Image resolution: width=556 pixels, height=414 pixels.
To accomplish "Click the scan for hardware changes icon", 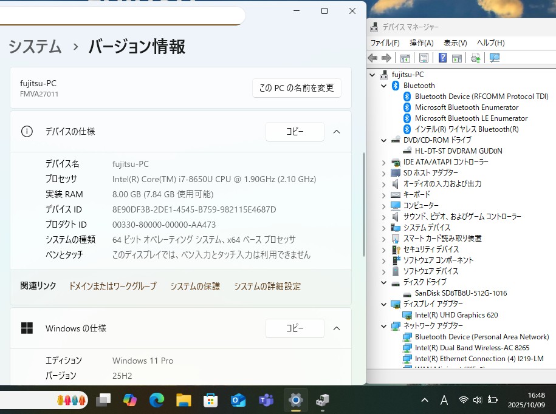I will [x=494, y=58].
